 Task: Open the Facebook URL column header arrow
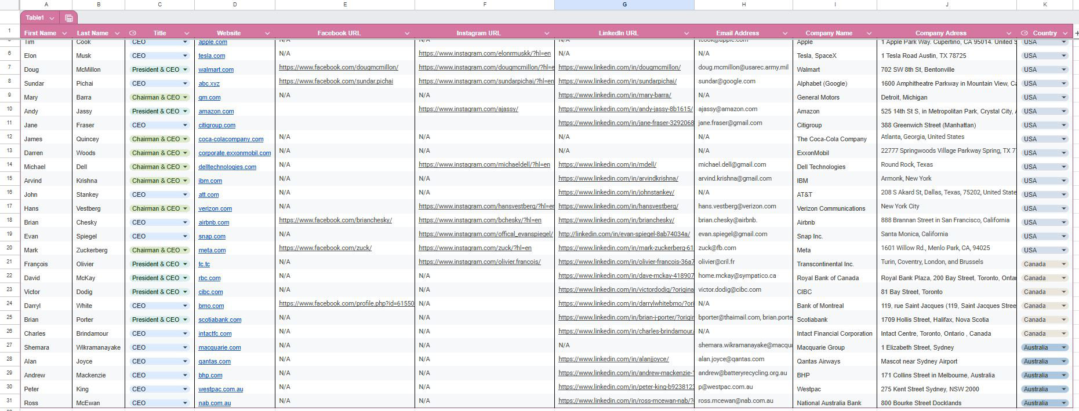(407, 33)
